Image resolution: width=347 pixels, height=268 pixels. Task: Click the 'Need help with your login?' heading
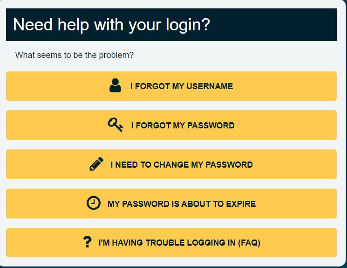coord(111,25)
